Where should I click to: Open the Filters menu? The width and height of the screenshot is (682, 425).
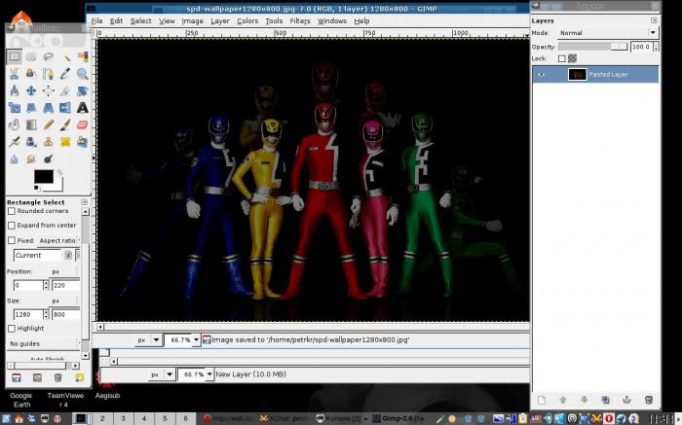click(300, 20)
